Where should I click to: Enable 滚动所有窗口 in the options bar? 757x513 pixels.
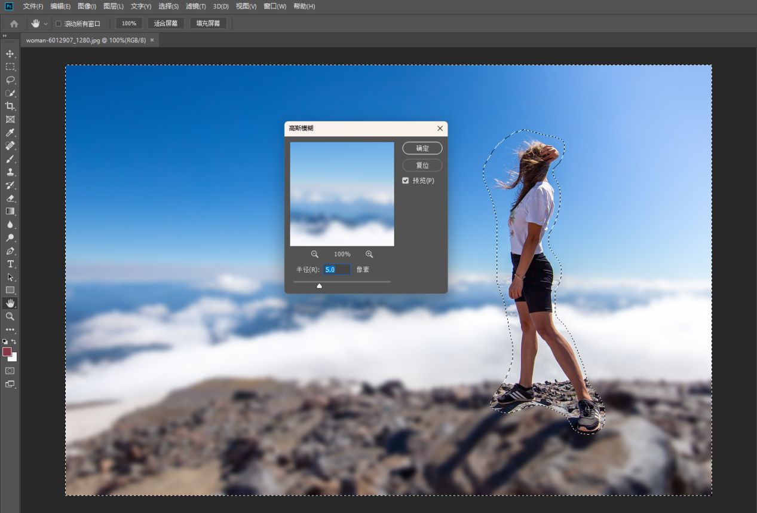(x=57, y=23)
